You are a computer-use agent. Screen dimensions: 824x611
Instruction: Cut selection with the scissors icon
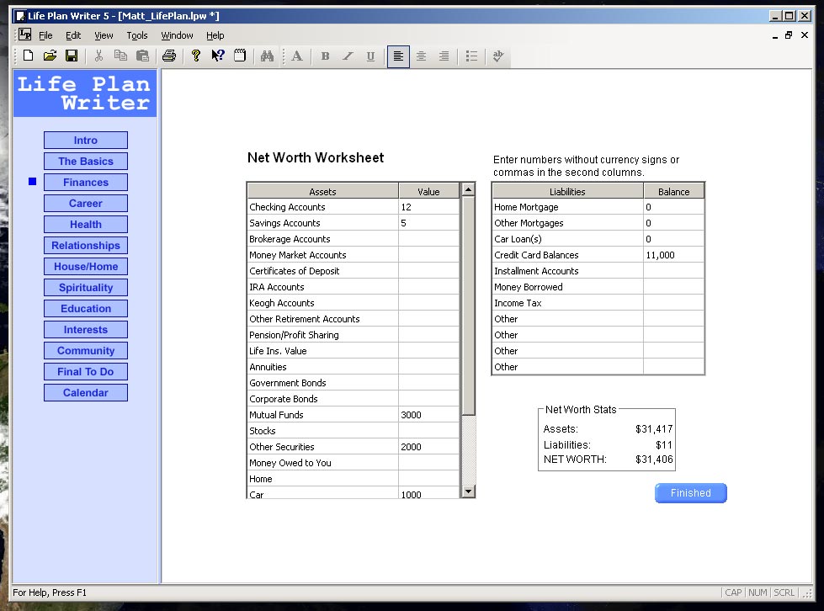point(98,56)
